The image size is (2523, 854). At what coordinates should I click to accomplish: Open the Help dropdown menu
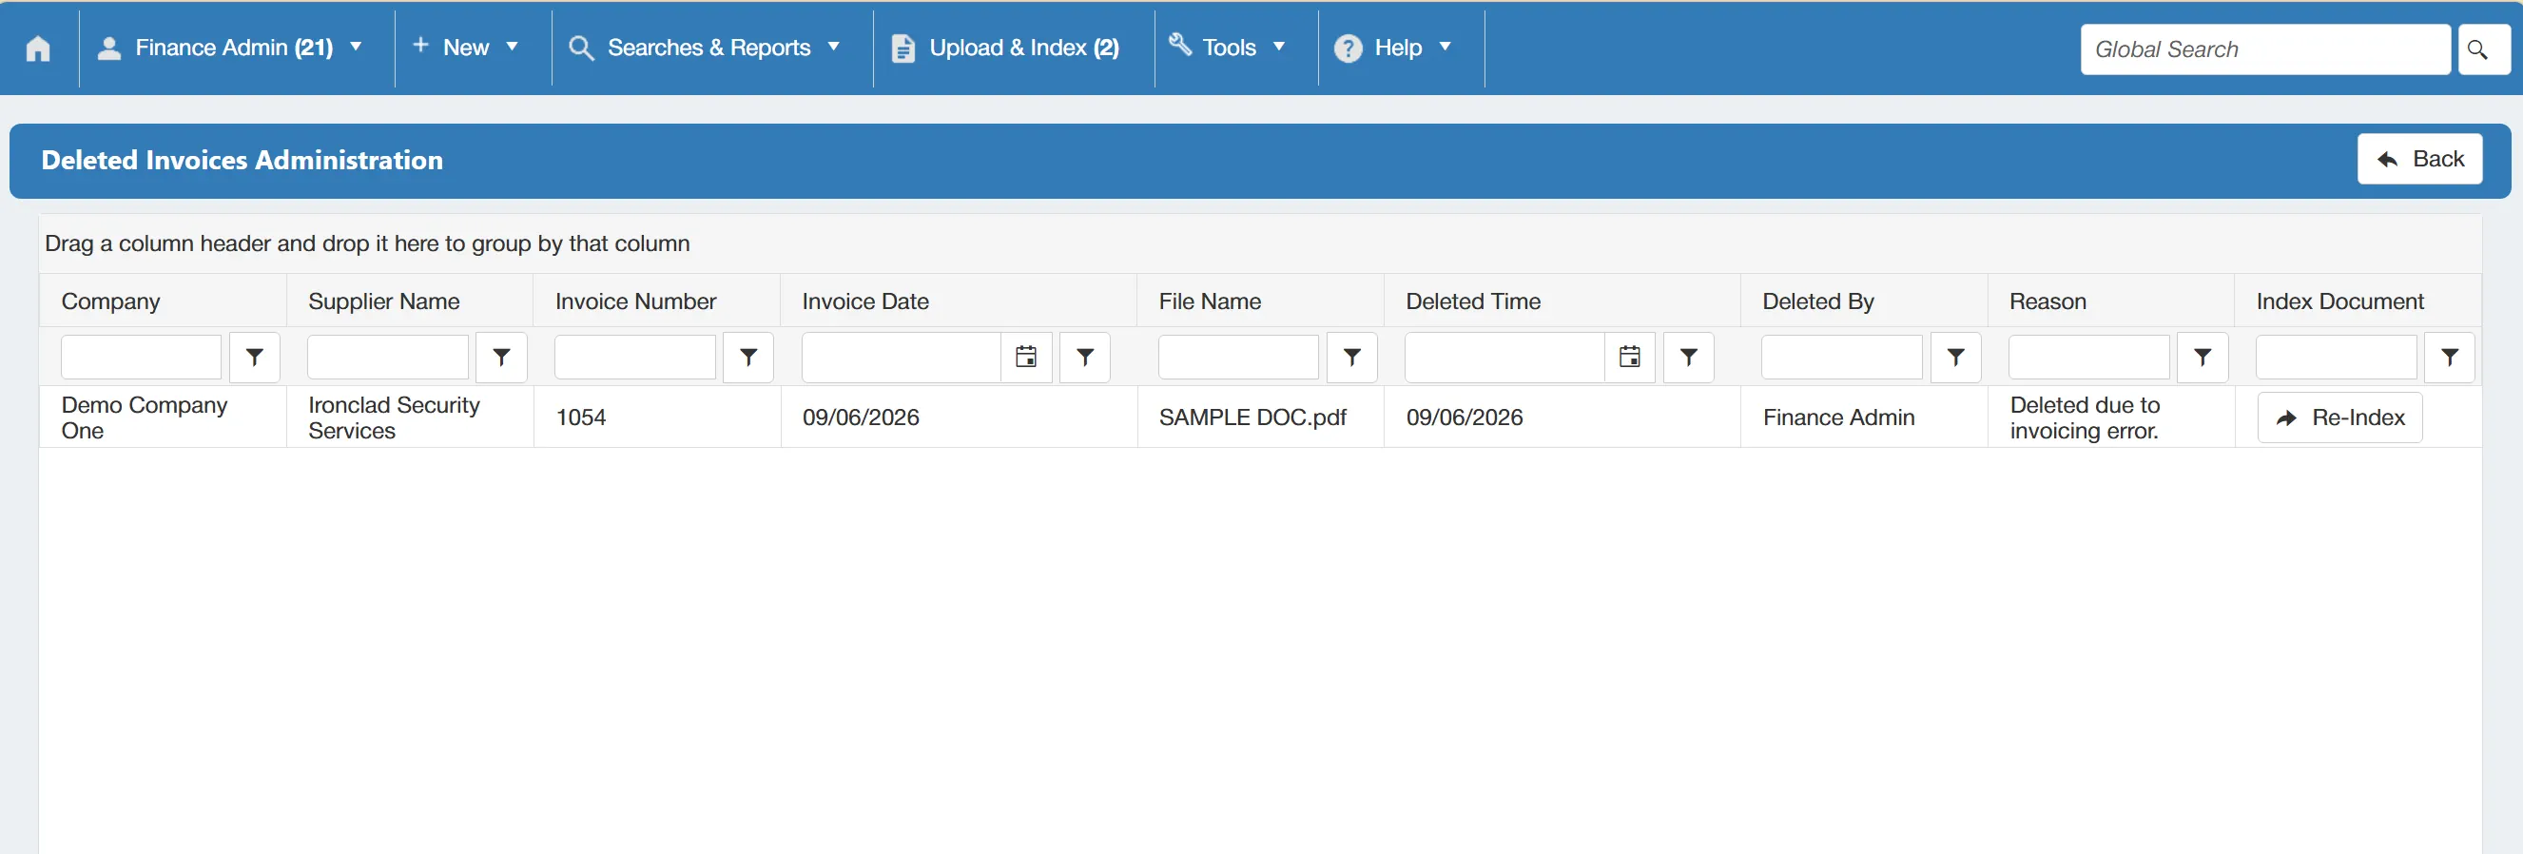click(1395, 48)
